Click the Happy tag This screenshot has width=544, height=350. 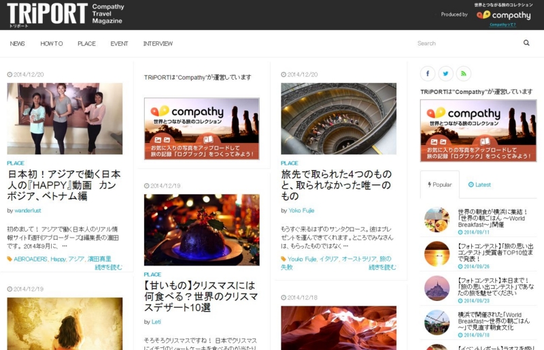[x=58, y=259]
